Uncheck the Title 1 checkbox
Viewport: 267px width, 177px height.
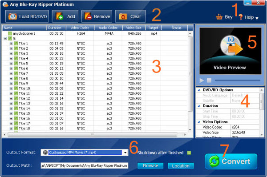coord(16,44)
